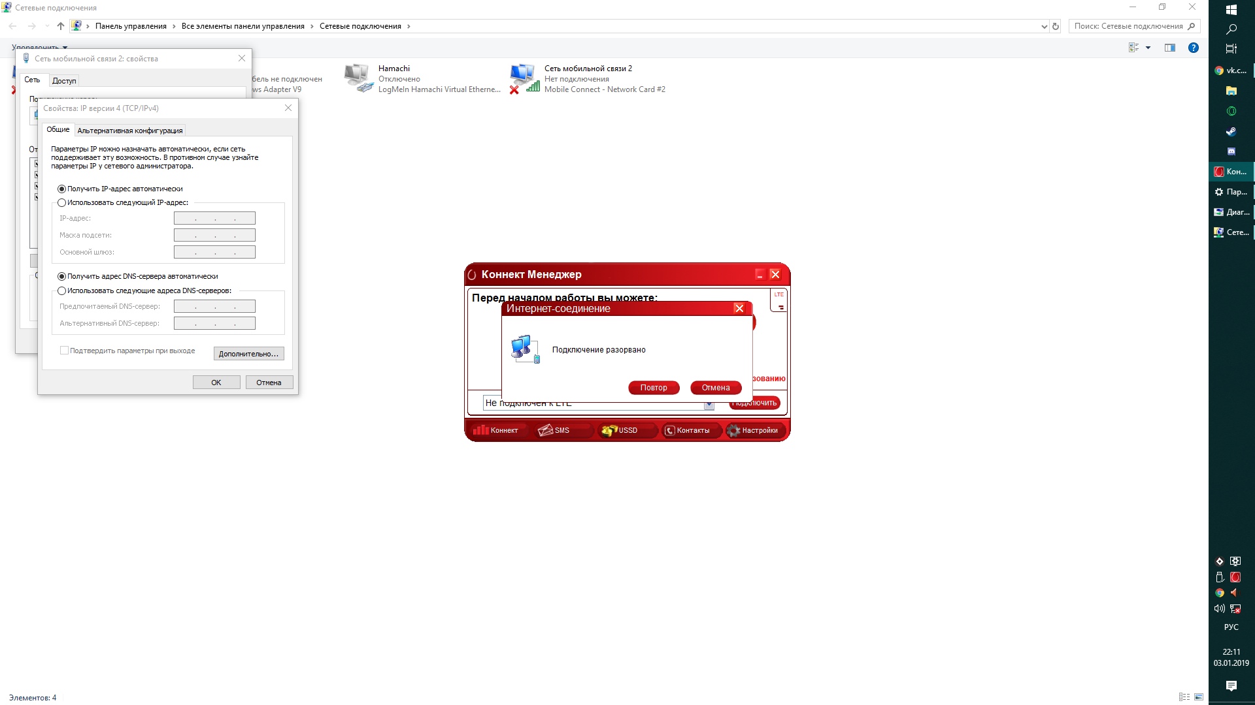This screenshot has width=1255, height=705.
Task: Open File Explorer from the taskbar
Action: coord(1231,91)
